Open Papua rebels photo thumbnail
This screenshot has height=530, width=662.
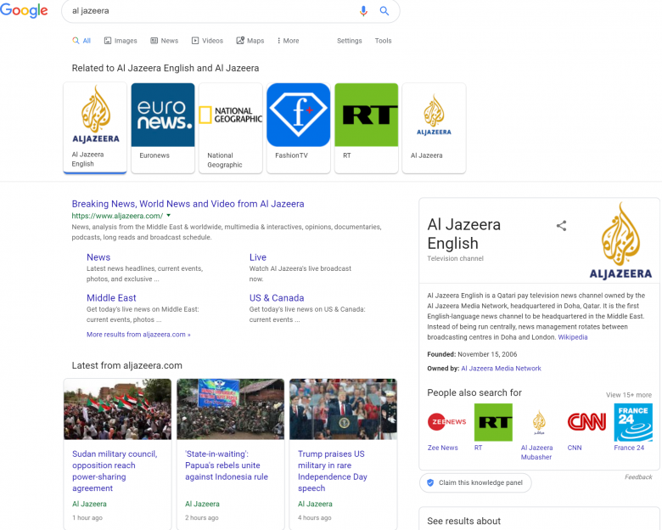pyautogui.click(x=231, y=409)
